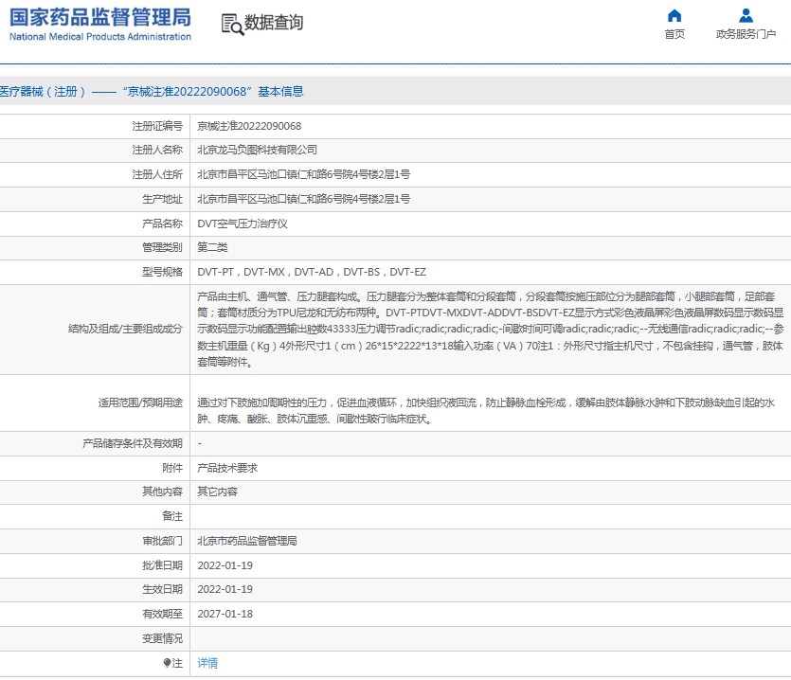791x680 pixels.
Task: Click the 结构及组成/主要组成成分 label
Action: coord(126,329)
